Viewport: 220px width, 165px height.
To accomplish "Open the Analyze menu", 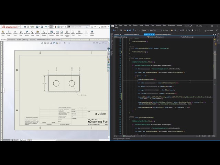I will point(158,25).
